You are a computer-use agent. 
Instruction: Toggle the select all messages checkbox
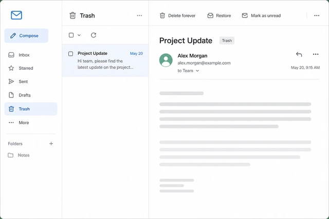[x=71, y=35]
